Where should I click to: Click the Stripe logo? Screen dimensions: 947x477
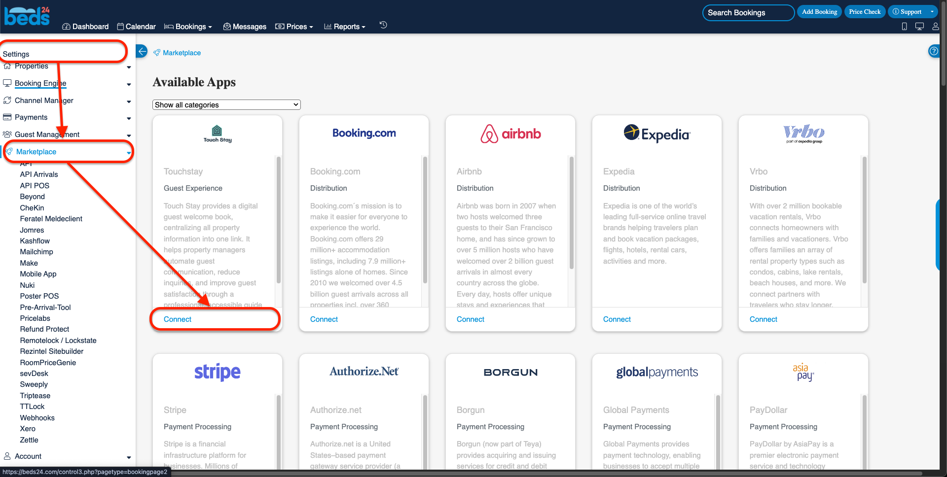(218, 372)
